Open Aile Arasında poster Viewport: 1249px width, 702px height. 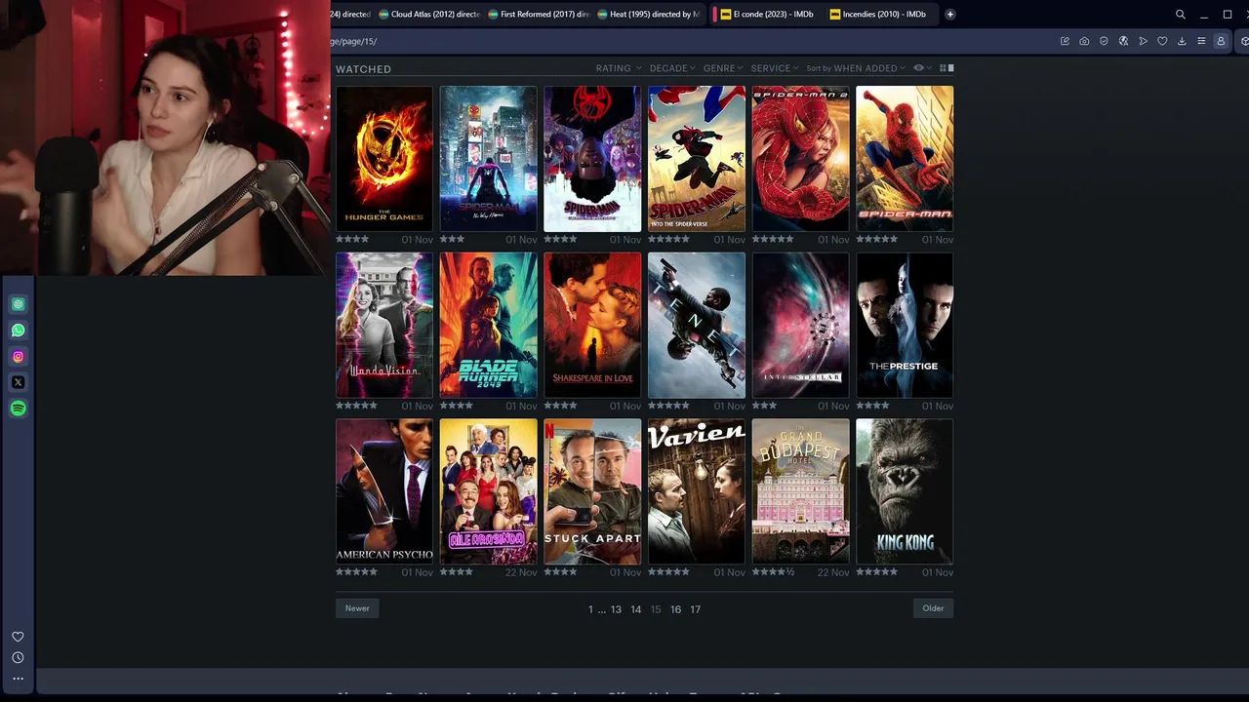(488, 491)
